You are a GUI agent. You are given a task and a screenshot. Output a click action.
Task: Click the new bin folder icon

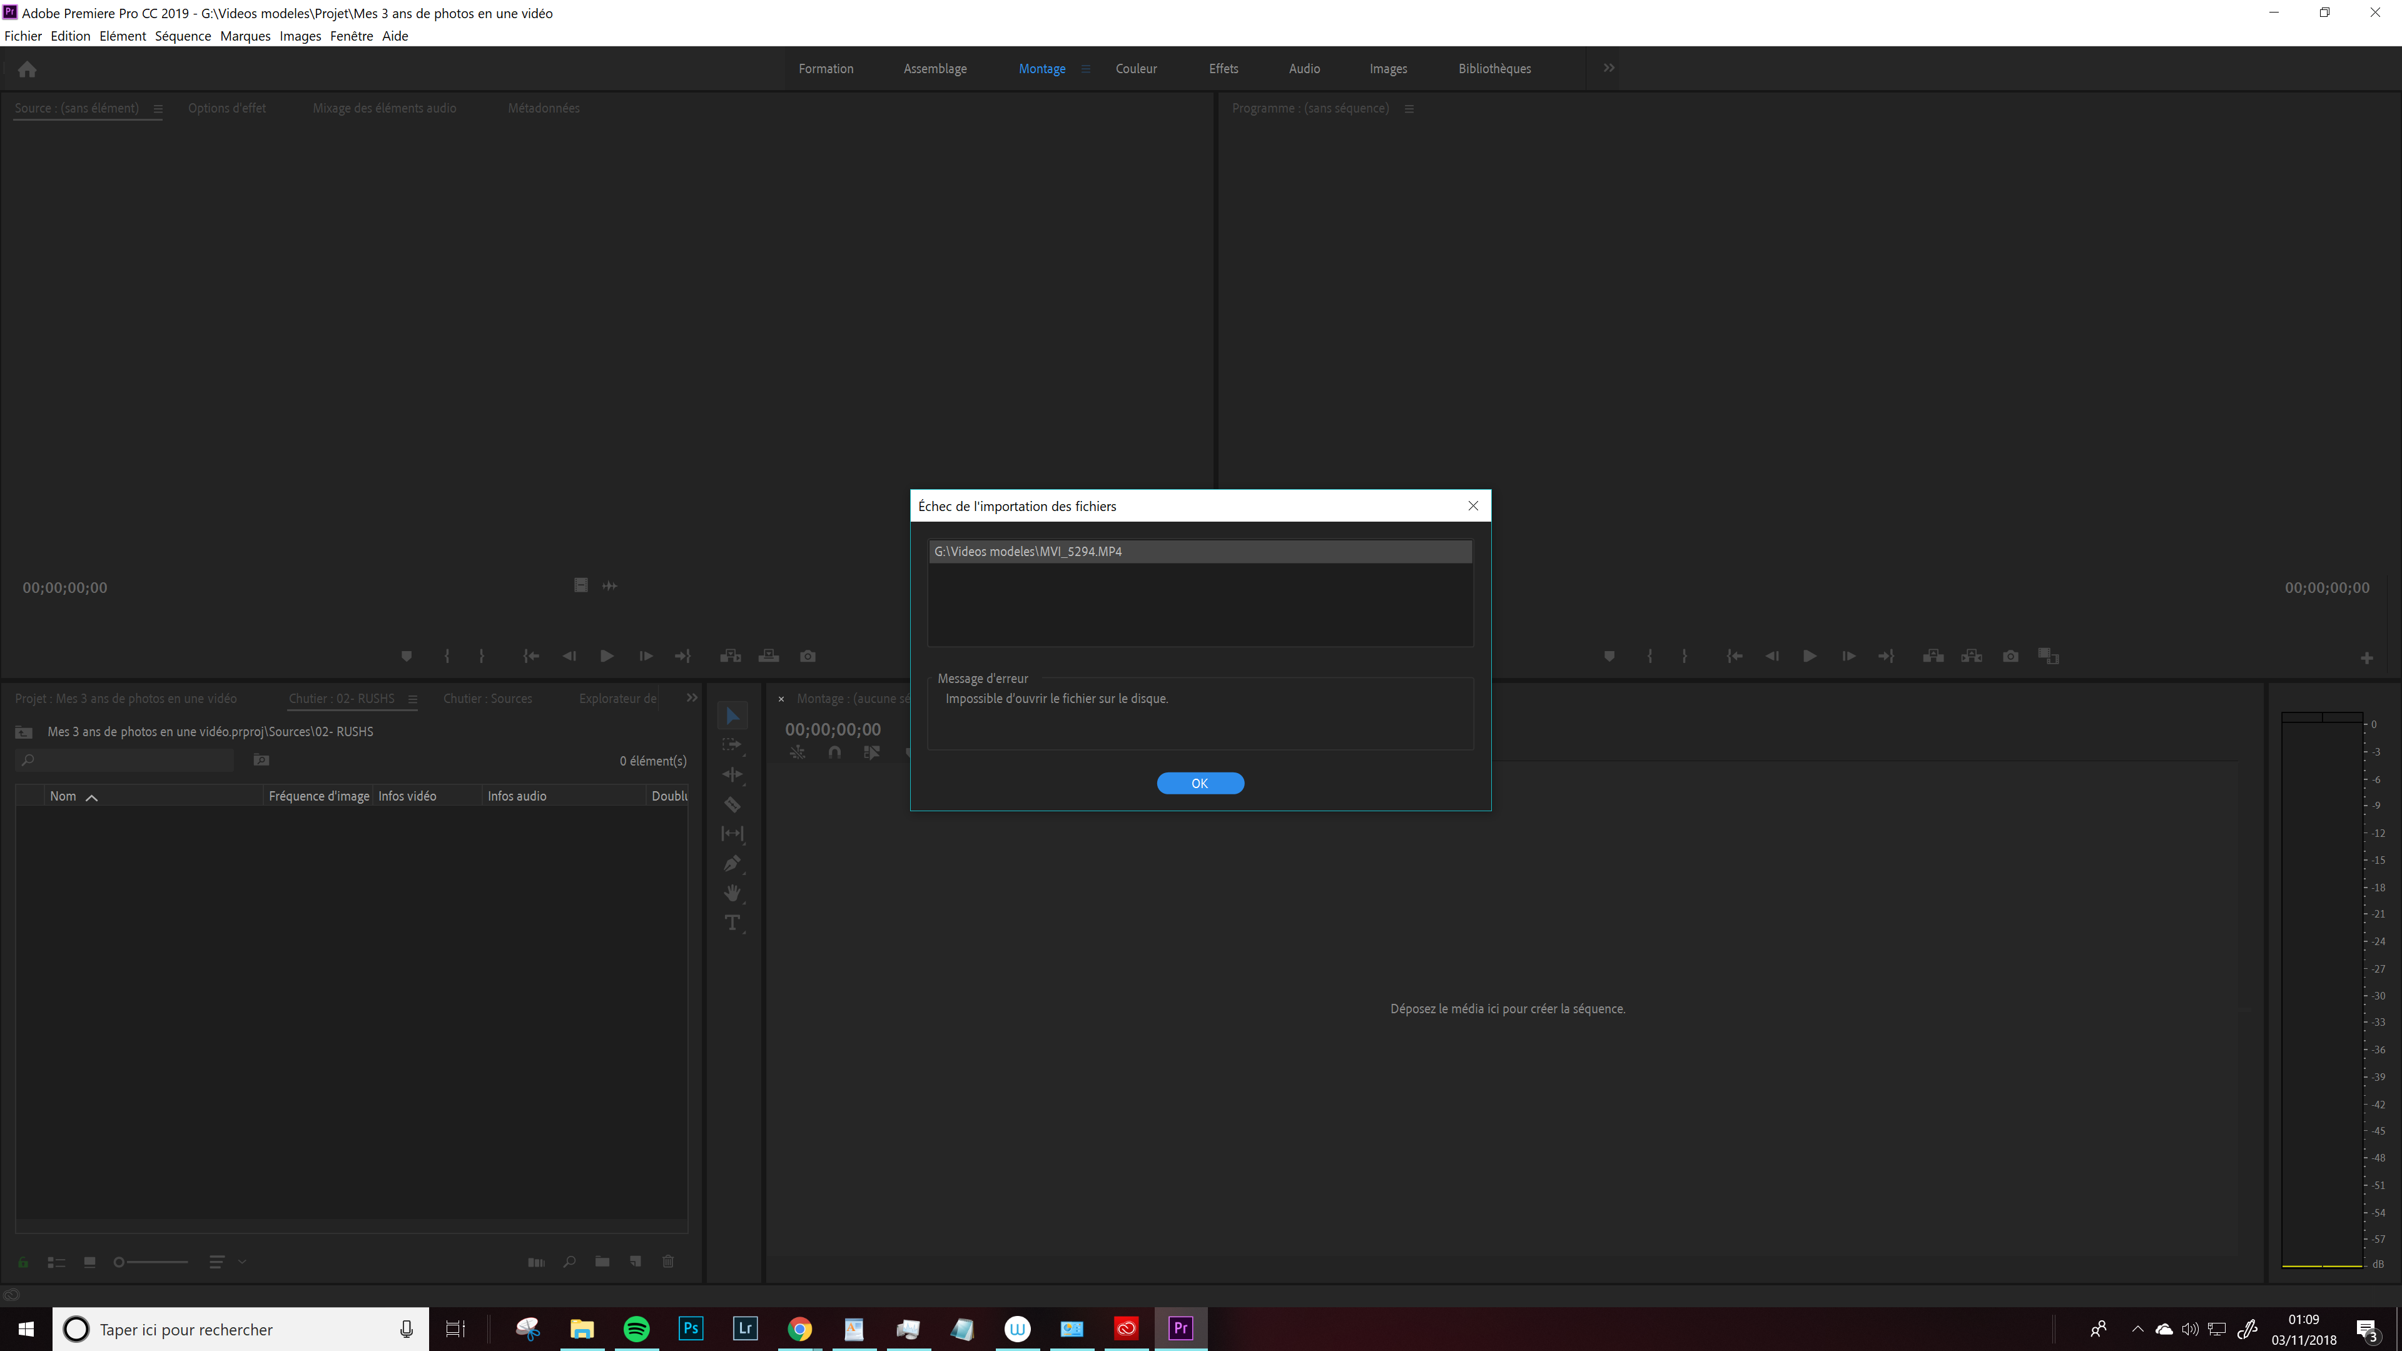[x=602, y=1262]
